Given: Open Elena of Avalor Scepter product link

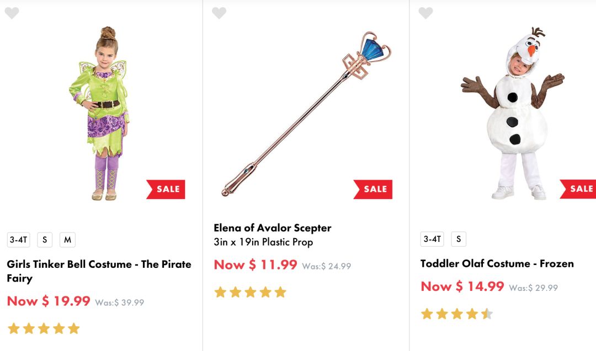Looking at the screenshot, I should (x=272, y=228).
